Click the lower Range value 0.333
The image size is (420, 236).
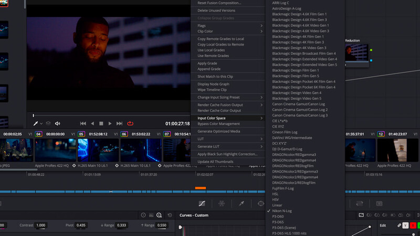click(x=121, y=226)
